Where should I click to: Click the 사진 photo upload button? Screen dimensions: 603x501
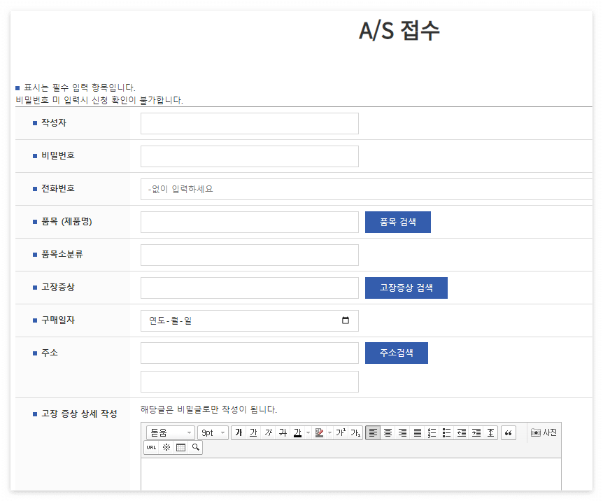(544, 432)
